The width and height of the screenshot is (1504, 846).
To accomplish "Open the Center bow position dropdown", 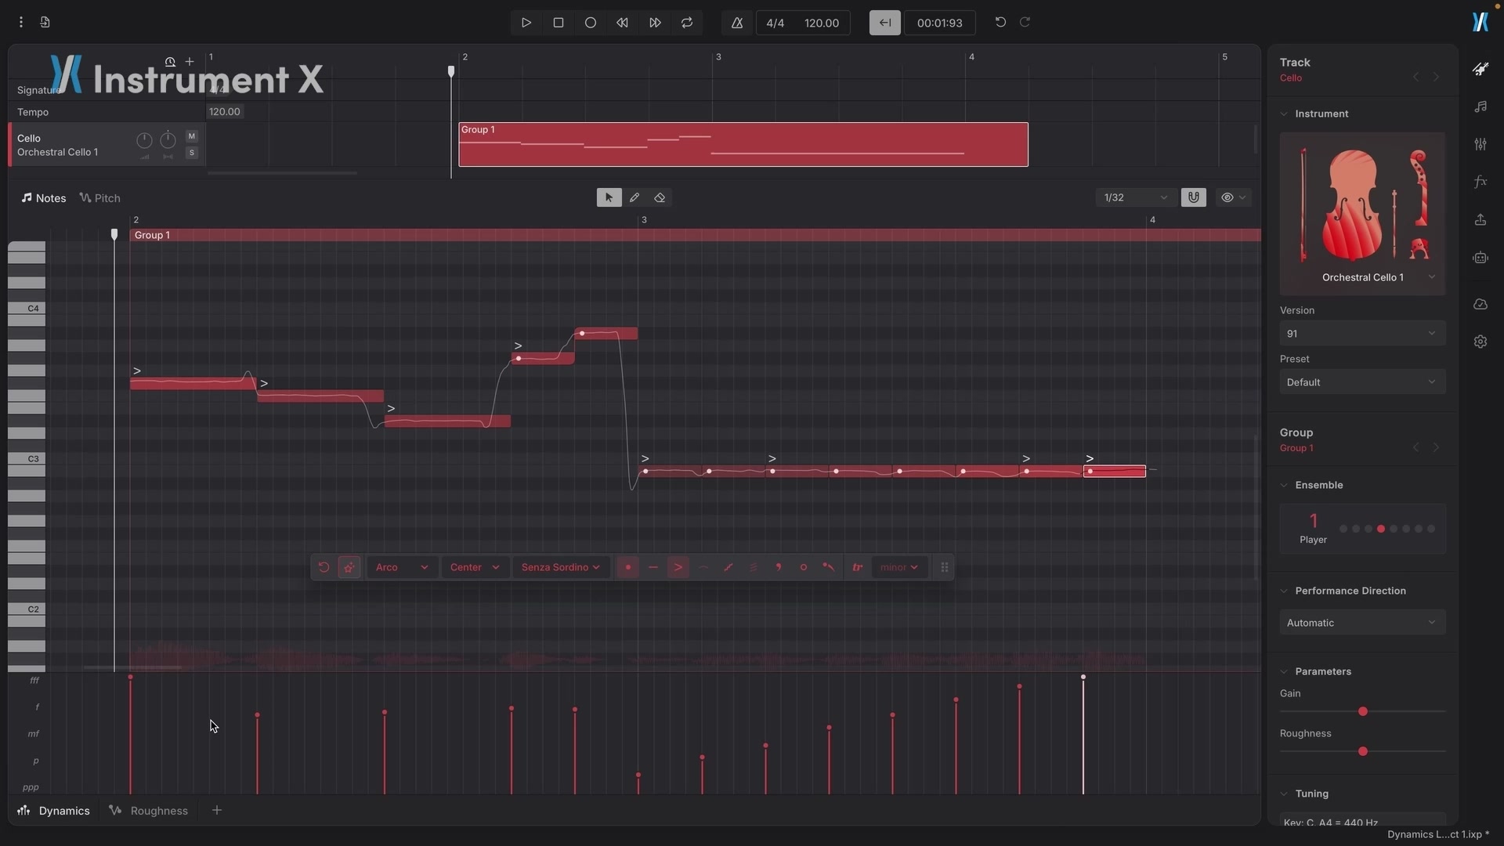I will [475, 567].
